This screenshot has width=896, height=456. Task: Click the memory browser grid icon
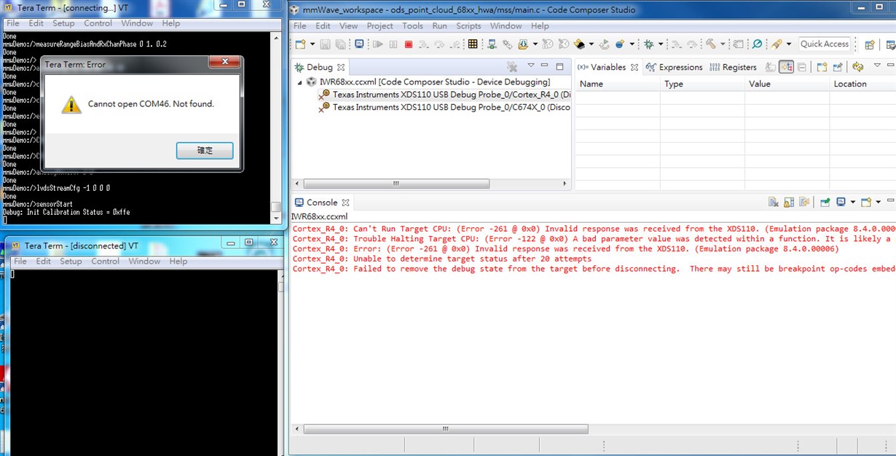tap(473, 44)
